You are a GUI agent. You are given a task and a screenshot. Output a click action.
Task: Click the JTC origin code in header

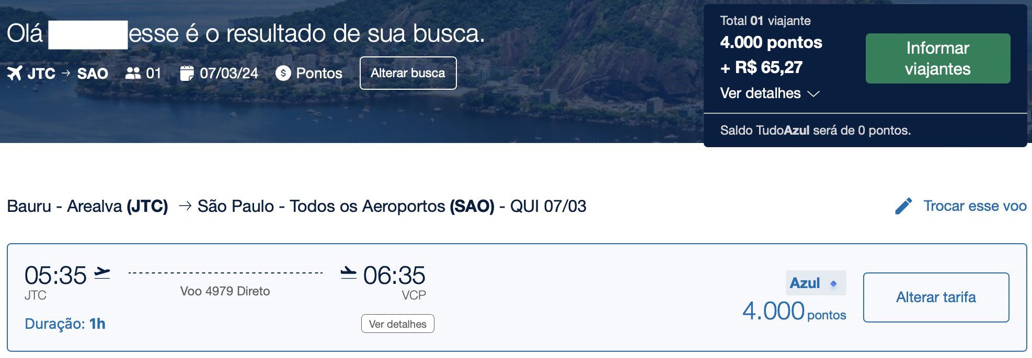point(41,74)
